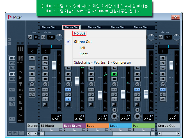Screen dimensions: 188x138
Task: Choose No Bus in output menu
Action: (x=79, y=33)
